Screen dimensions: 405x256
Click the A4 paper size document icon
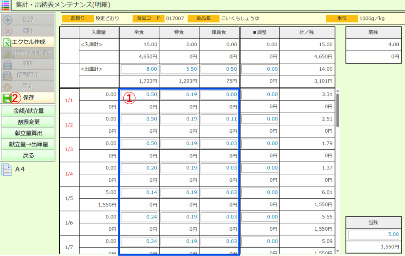7,169
